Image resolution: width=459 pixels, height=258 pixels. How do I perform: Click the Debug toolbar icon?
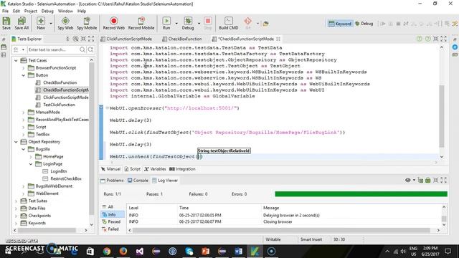[x=188, y=23]
